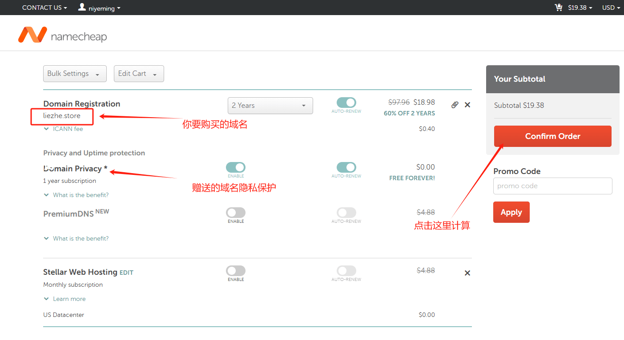Click the Privacy and Uptime protection heading
Viewport: 624px width, 340px height.
[x=94, y=153]
